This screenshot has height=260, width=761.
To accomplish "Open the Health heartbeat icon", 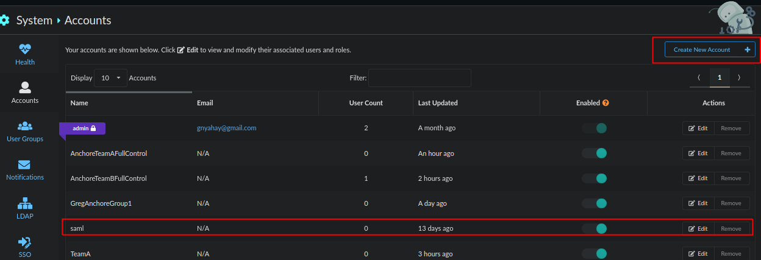I will point(25,49).
